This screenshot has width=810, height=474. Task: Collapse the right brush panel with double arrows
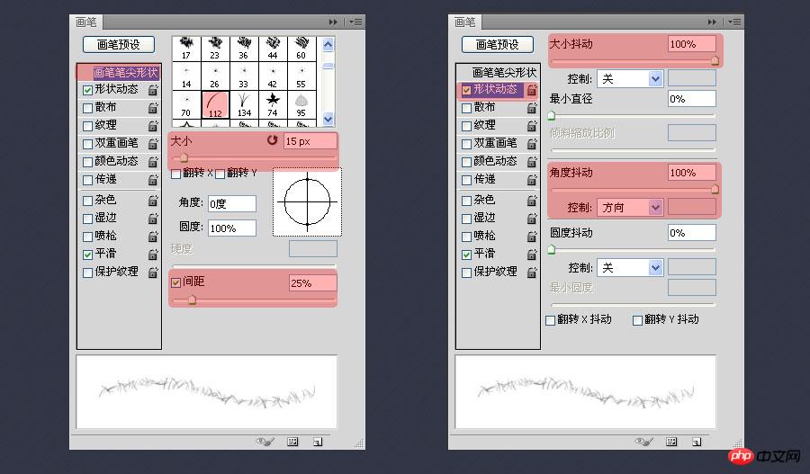[712, 22]
